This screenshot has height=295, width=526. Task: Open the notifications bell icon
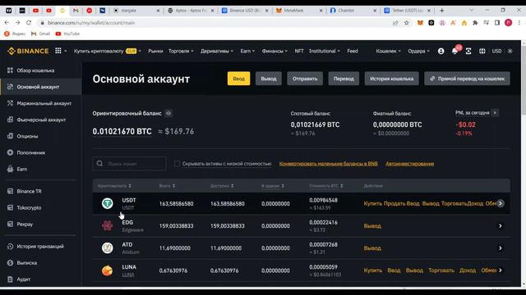coord(454,51)
